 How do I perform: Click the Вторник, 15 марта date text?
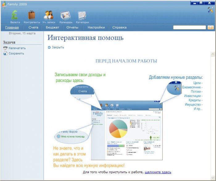pyautogui.click(x=22, y=33)
